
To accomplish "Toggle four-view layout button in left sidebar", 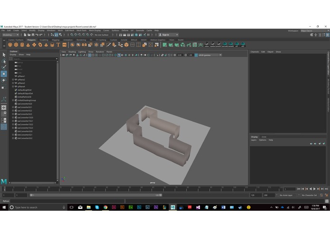I will click(x=4, y=114).
